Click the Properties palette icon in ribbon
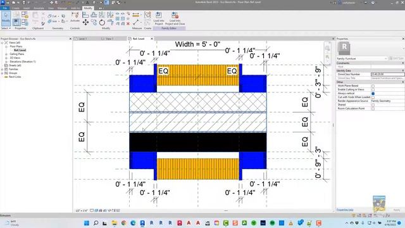Viewport: 405px width, 228px height. click(x=16, y=22)
